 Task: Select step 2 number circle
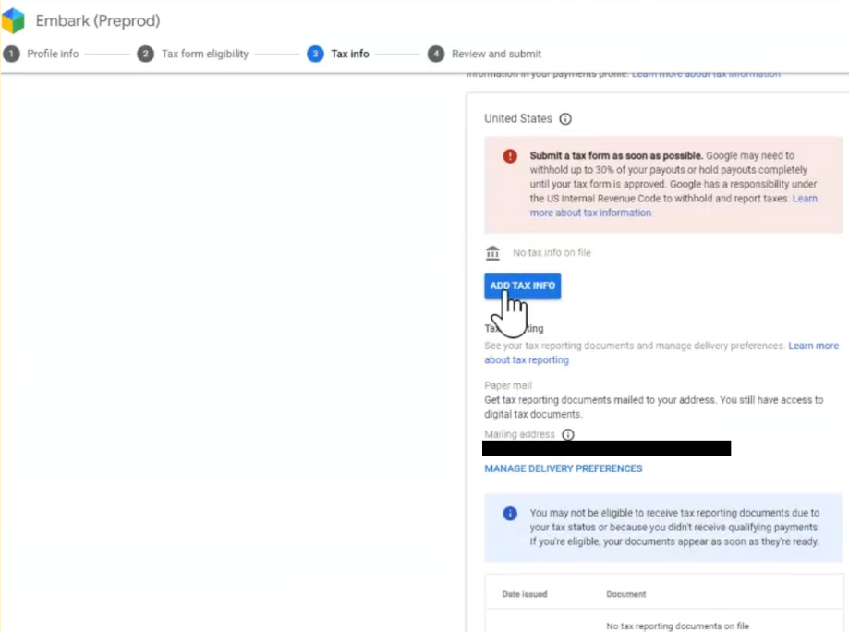click(145, 55)
